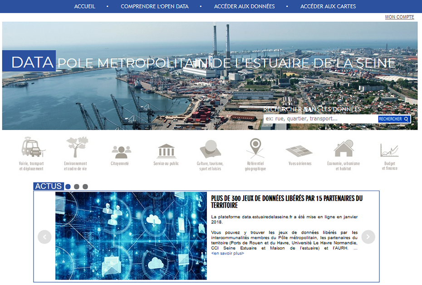422x285 pixels.
Task: Open Accéder aux données menu
Action: tap(245, 6)
